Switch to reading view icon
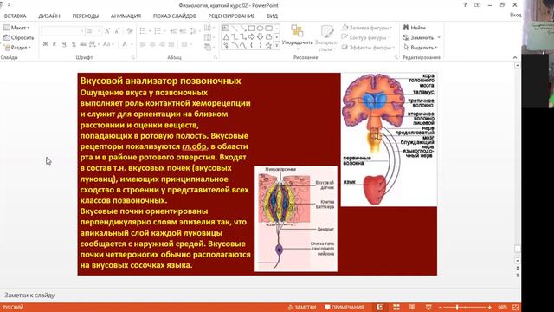 [412, 308]
